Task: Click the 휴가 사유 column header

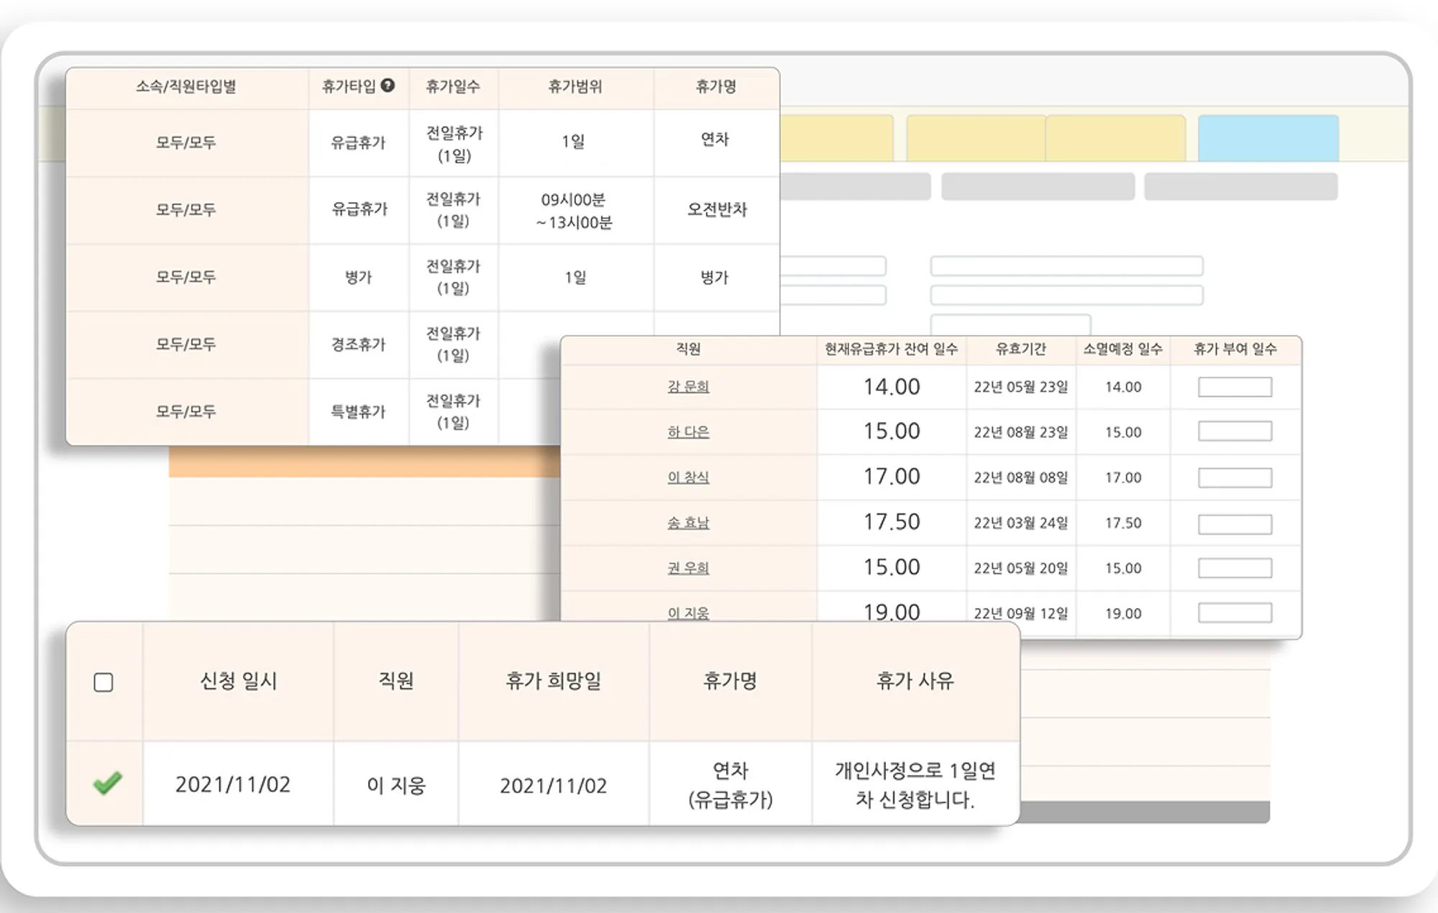Action: tap(915, 681)
